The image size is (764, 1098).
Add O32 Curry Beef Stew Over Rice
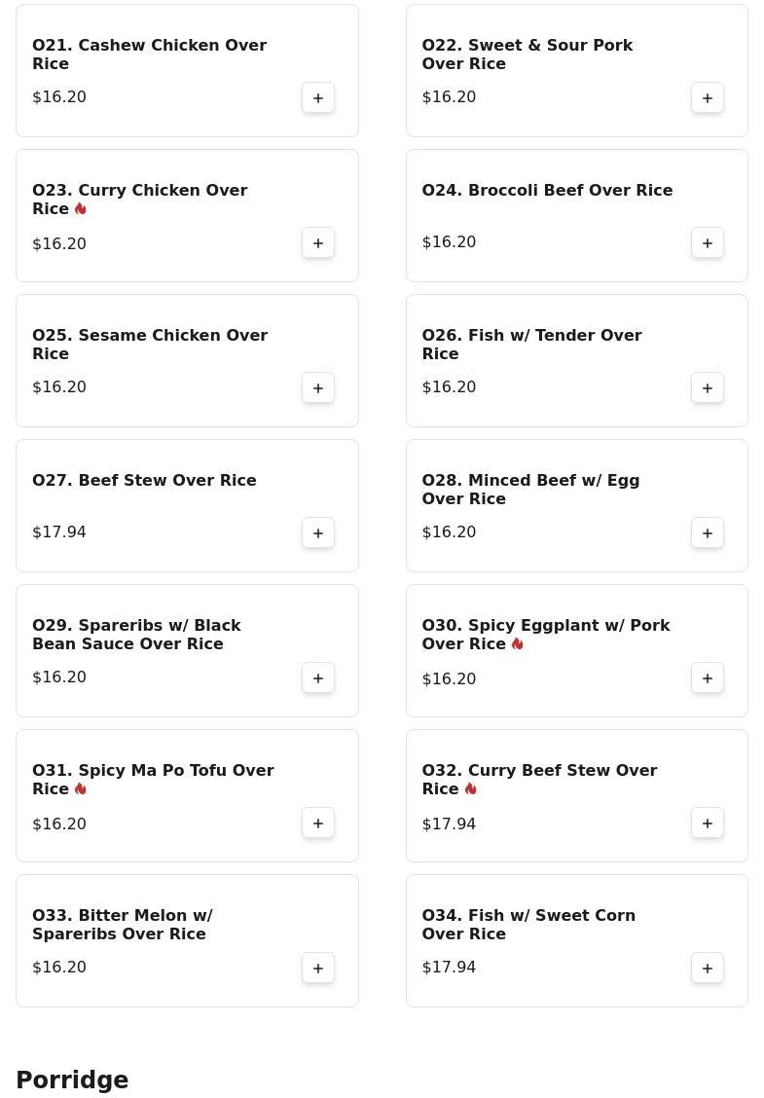708,823
